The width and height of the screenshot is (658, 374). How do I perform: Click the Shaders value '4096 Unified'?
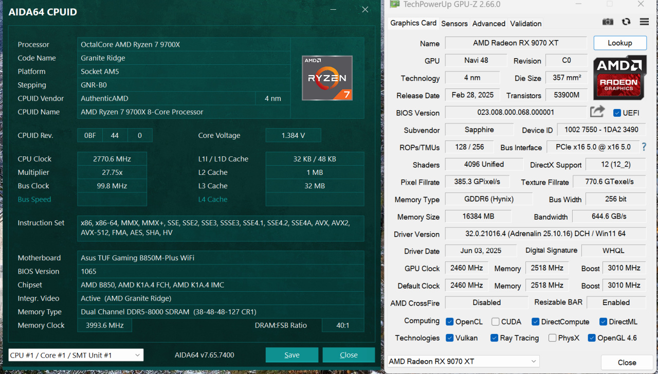click(484, 165)
